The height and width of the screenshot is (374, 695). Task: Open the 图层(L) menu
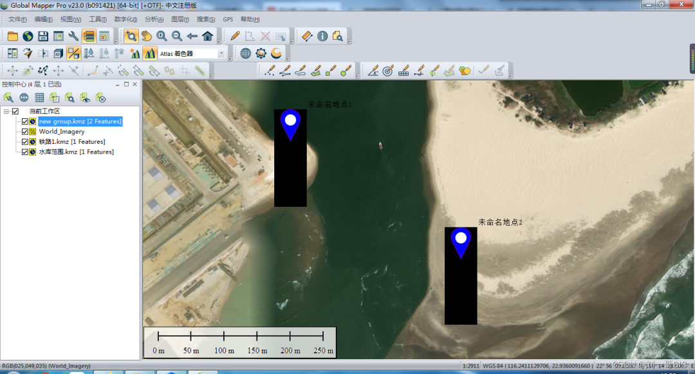coord(180,19)
